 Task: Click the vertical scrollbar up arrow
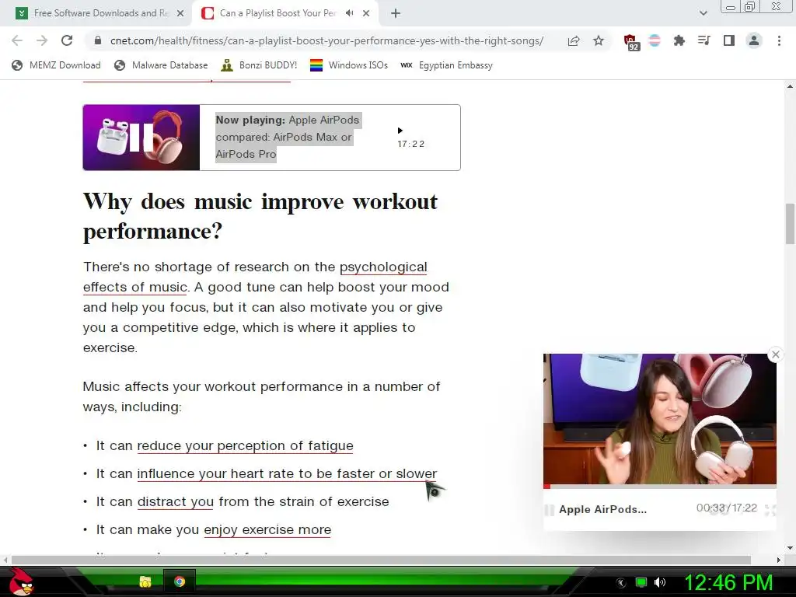click(x=790, y=86)
